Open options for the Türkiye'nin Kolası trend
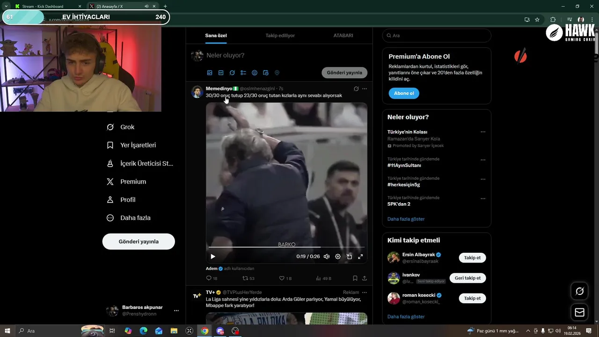Screen dimensions: 599x337 pyautogui.click(x=483, y=132)
